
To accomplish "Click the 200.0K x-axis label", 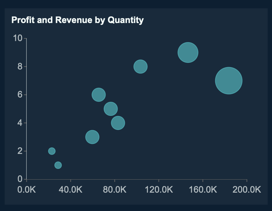I will pyautogui.click(x=247, y=190).
